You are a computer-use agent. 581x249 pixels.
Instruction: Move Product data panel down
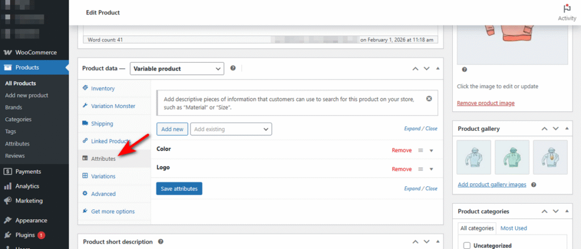click(427, 68)
